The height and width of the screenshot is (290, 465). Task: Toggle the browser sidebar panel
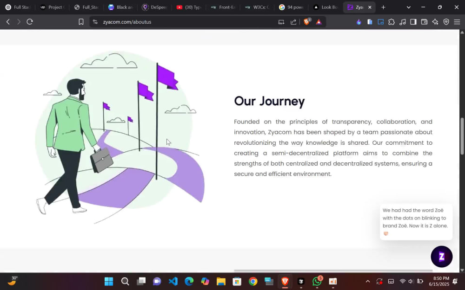point(413,22)
